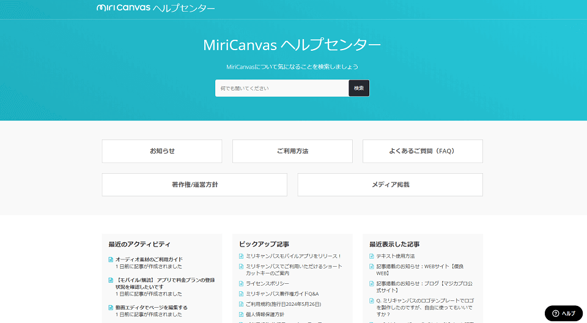This screenshot has height=323, width=587.
Task: Open ミリキャンバス著作権ガイドQ&A article
Action: click(x=282, y=294)
